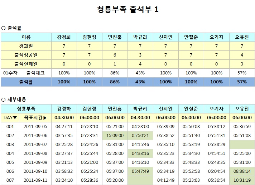
Task: Click day number 001
Action: tap(10, 127)
